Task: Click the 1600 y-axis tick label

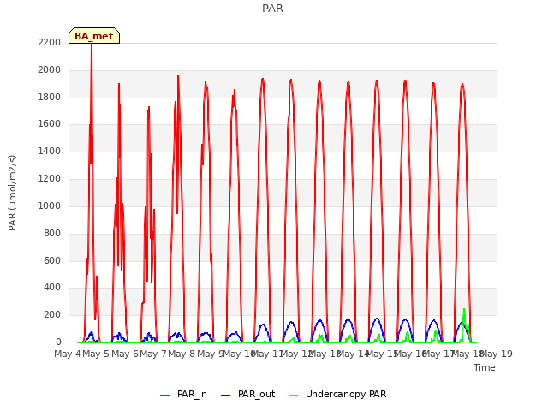Action: click(x=50, y=123)
